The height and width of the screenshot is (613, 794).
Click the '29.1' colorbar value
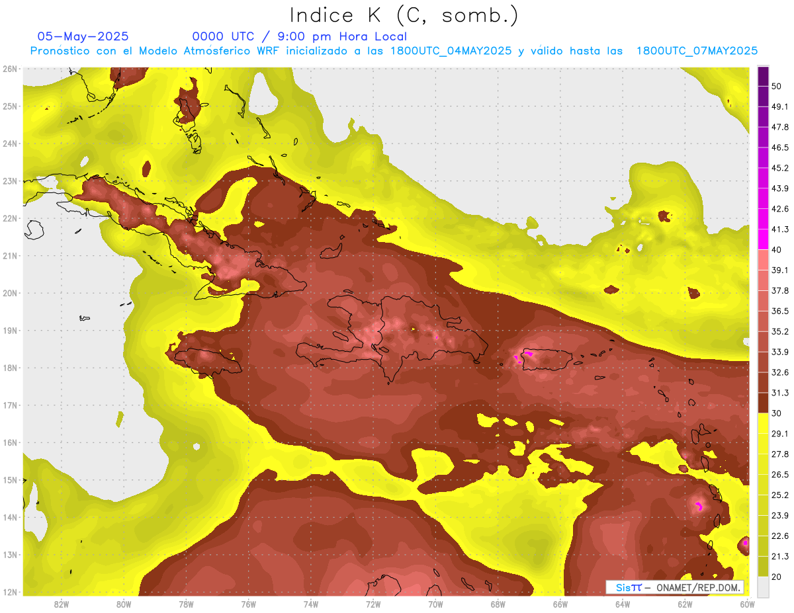tap(780, 434)
